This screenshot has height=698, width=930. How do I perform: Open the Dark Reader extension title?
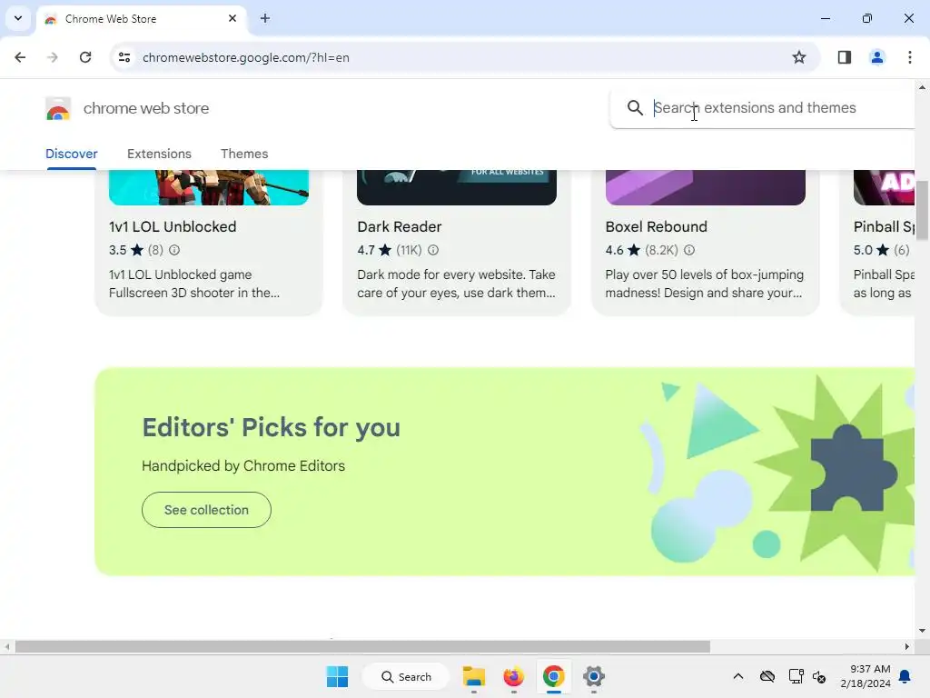click(400, 226)
